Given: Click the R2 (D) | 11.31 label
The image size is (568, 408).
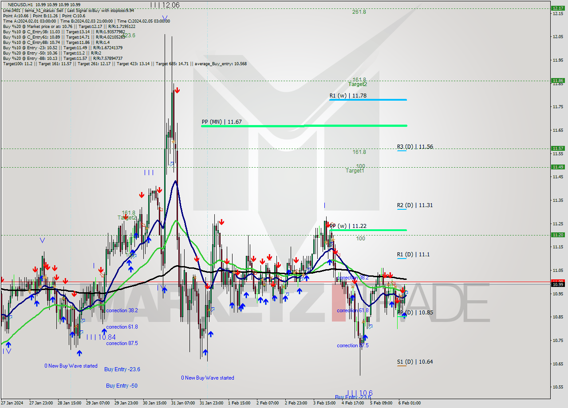Looking at the screenshot, I should pyautogui.click(x=415, y=205).
